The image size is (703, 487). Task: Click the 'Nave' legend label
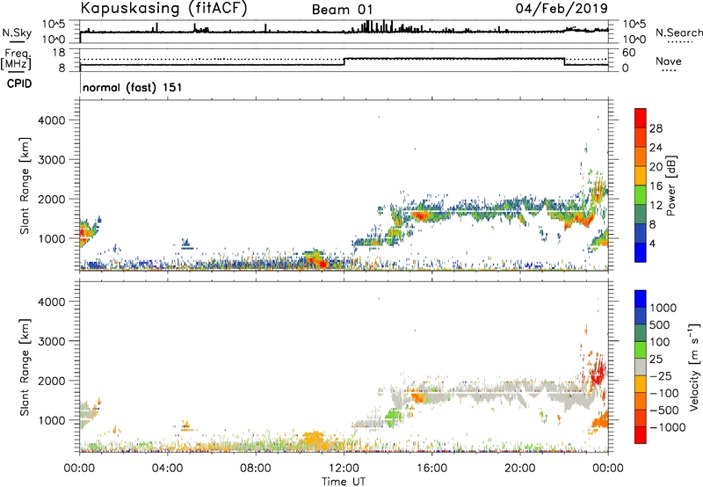tap(669, 62)
